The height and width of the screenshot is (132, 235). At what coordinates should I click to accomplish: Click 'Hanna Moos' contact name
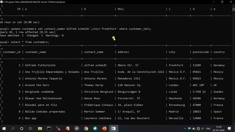(x=92, y=98)
